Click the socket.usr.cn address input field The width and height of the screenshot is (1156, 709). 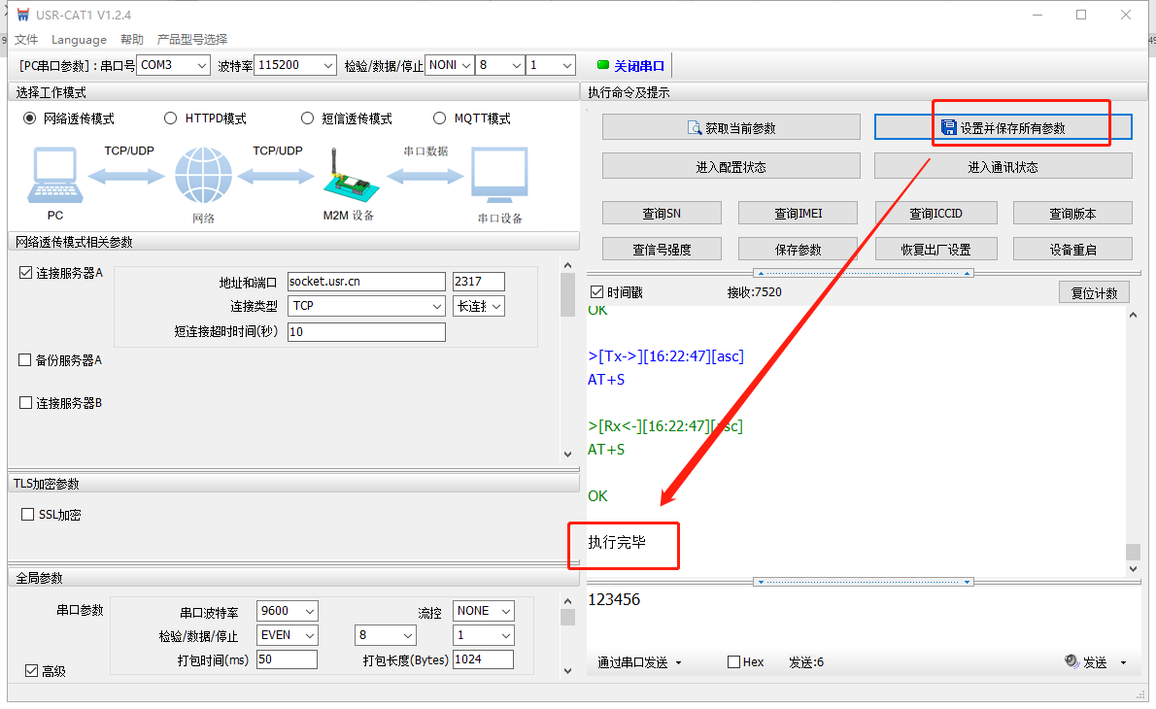[366, 282]
